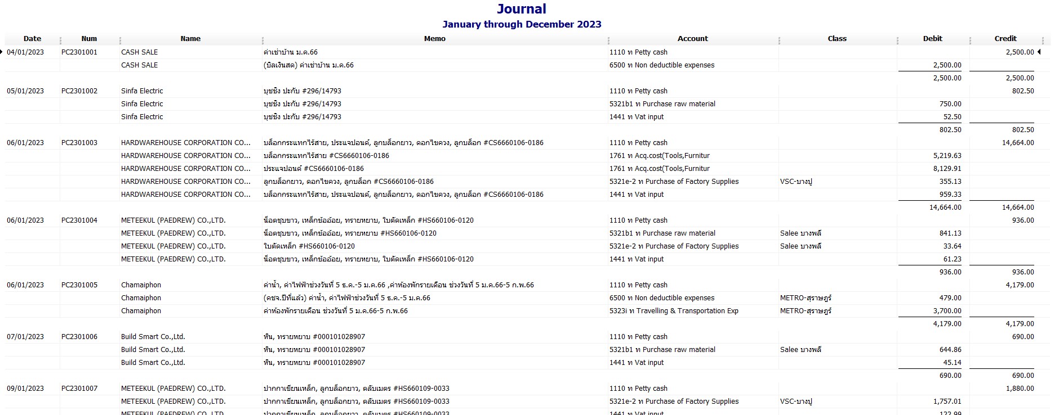Select transaction number PC2301007
1059x415 pixels.
[x=79, y=389]
